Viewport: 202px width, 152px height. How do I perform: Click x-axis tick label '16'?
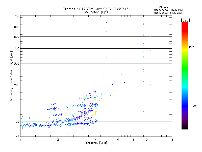click(x=172, y=140)
